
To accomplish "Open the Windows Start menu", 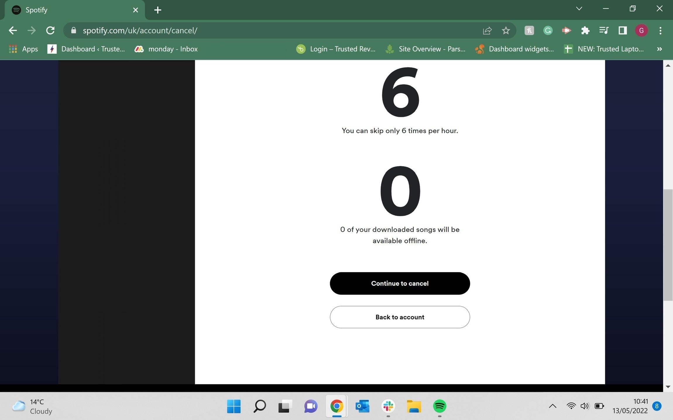I will coord(234,406).
